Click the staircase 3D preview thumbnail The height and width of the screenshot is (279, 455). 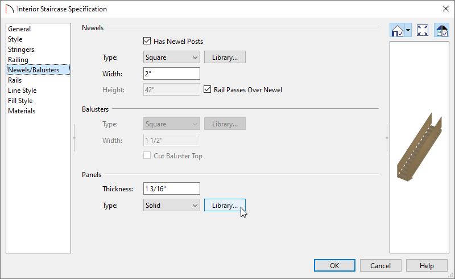click(420, 147)
